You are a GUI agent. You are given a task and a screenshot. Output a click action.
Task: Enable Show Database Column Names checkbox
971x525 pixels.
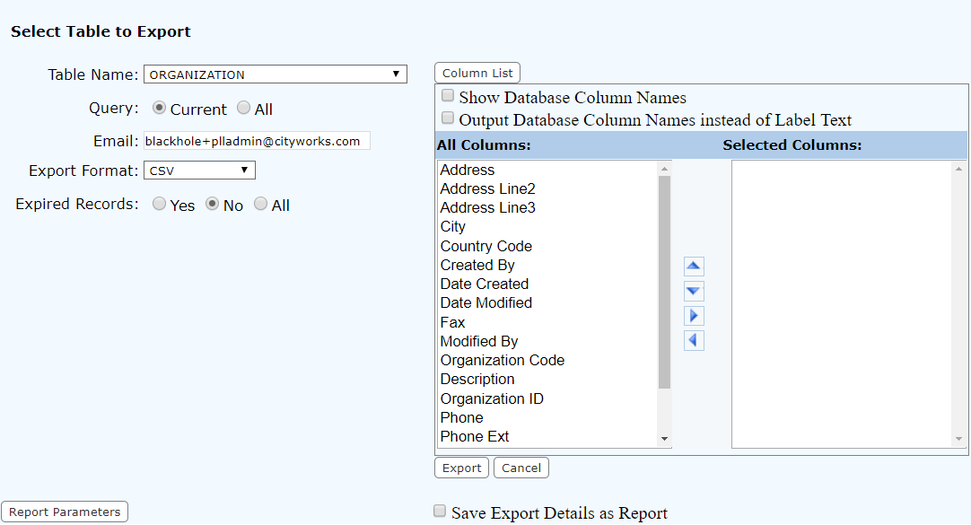(x=448, y=96)
